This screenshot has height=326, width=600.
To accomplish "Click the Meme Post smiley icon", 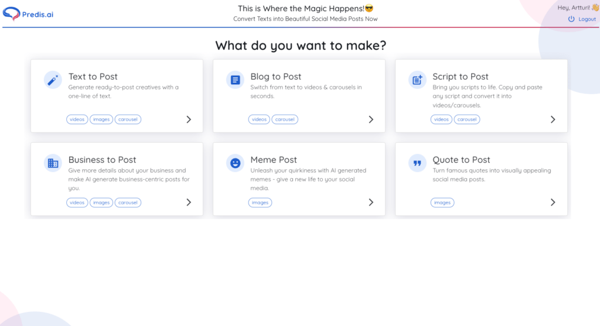I will (x=235, y=163).
